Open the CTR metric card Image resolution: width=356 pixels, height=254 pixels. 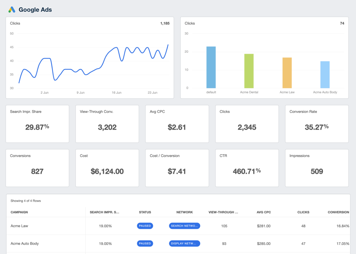pyautogui.click(x=247, y=168)
